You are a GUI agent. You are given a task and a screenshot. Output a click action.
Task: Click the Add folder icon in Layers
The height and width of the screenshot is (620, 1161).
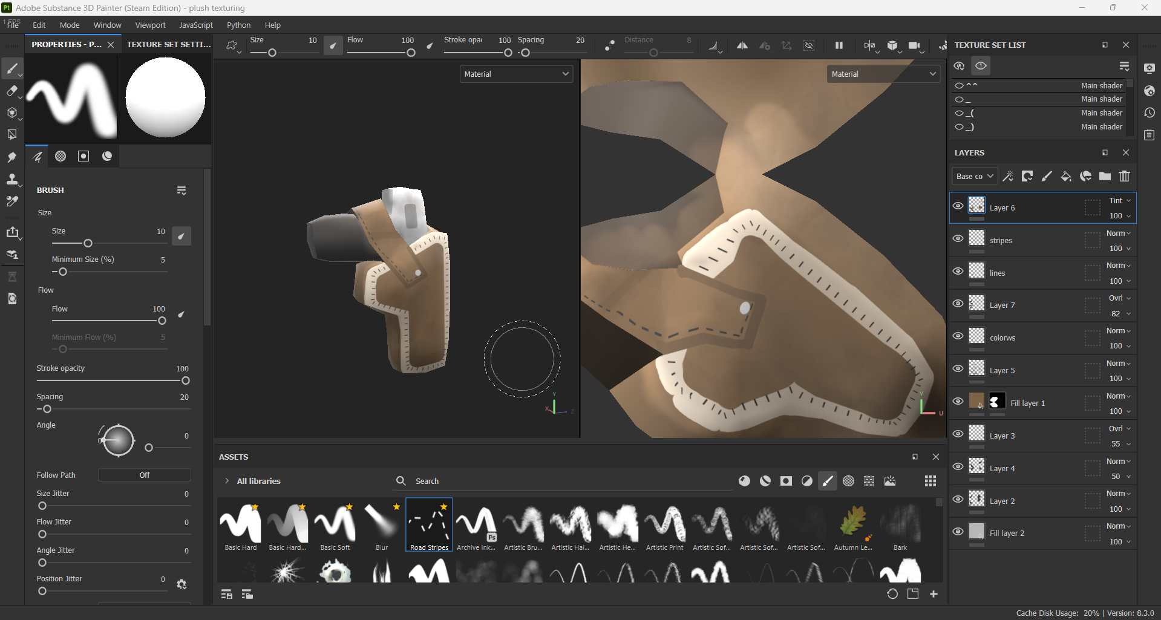tap(1105, 176)
